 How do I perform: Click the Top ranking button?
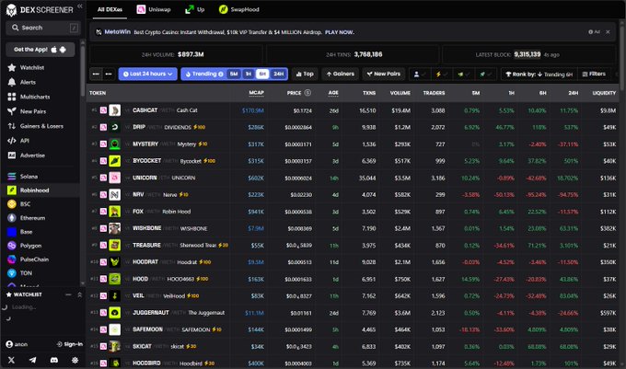305,74
